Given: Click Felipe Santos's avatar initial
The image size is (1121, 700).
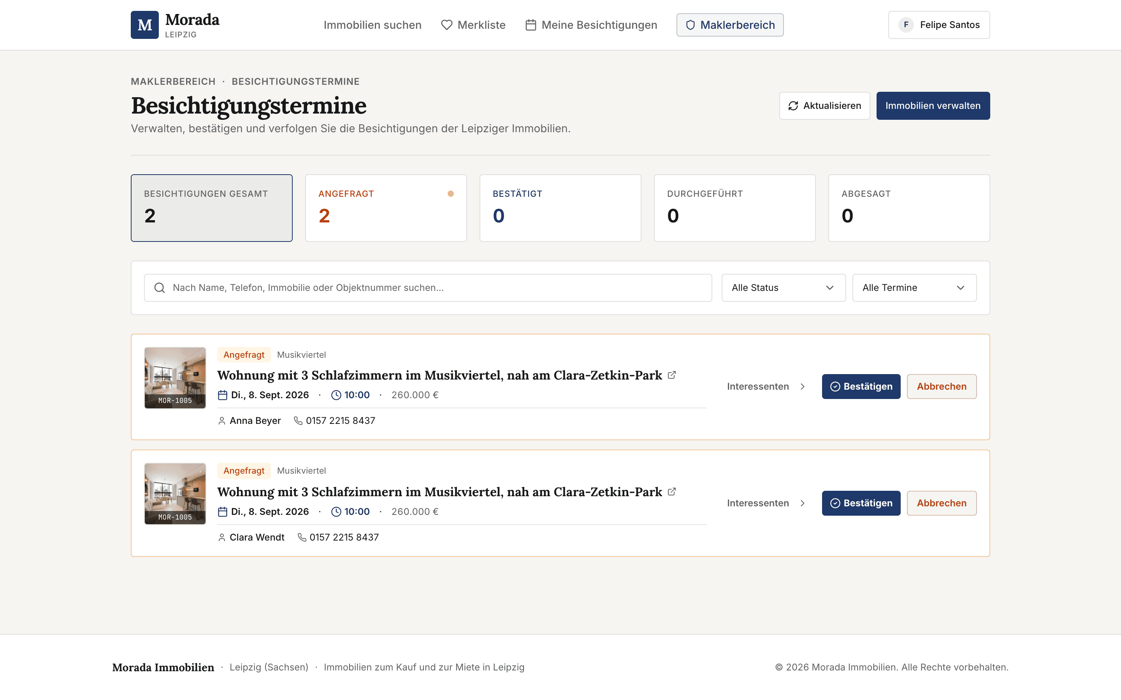Looking at the screenshot, I should tap(906, 25).
